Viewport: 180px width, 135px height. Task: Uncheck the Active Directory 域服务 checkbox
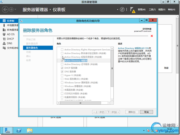pos(62,61)
